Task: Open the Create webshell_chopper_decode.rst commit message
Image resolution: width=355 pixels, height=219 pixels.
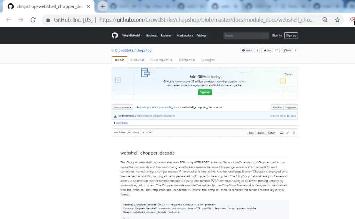Action: tap(155, 116)
